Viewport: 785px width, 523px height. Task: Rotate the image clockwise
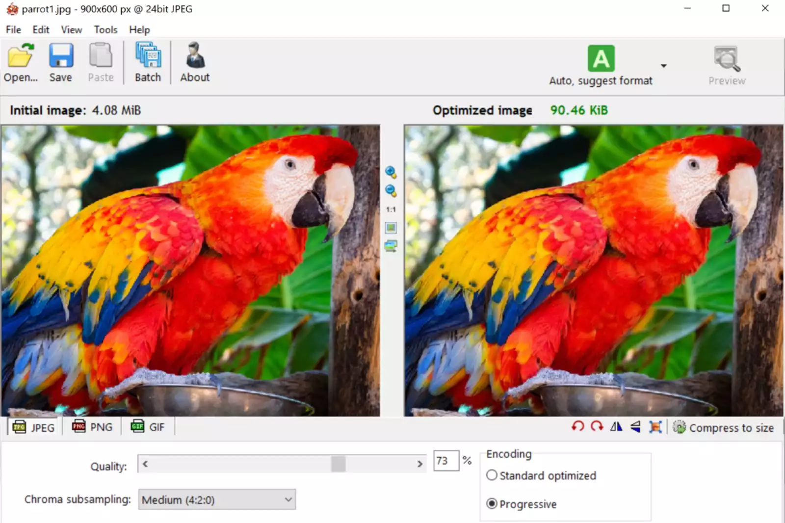click(x=597, y=426)
